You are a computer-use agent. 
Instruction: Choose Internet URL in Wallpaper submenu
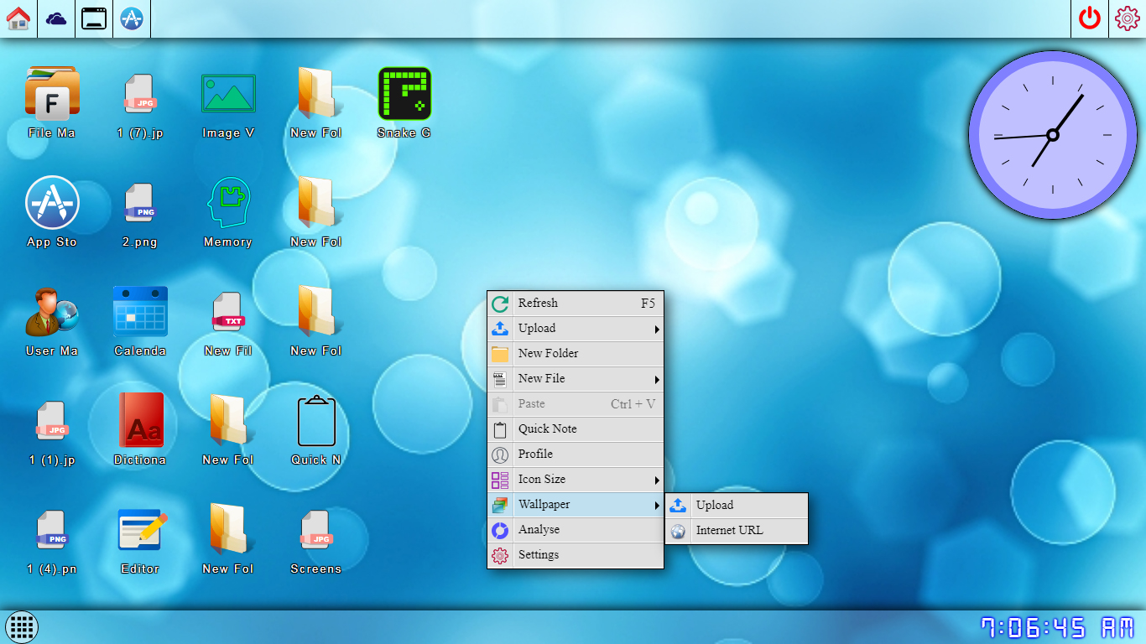tap(737, 531)
